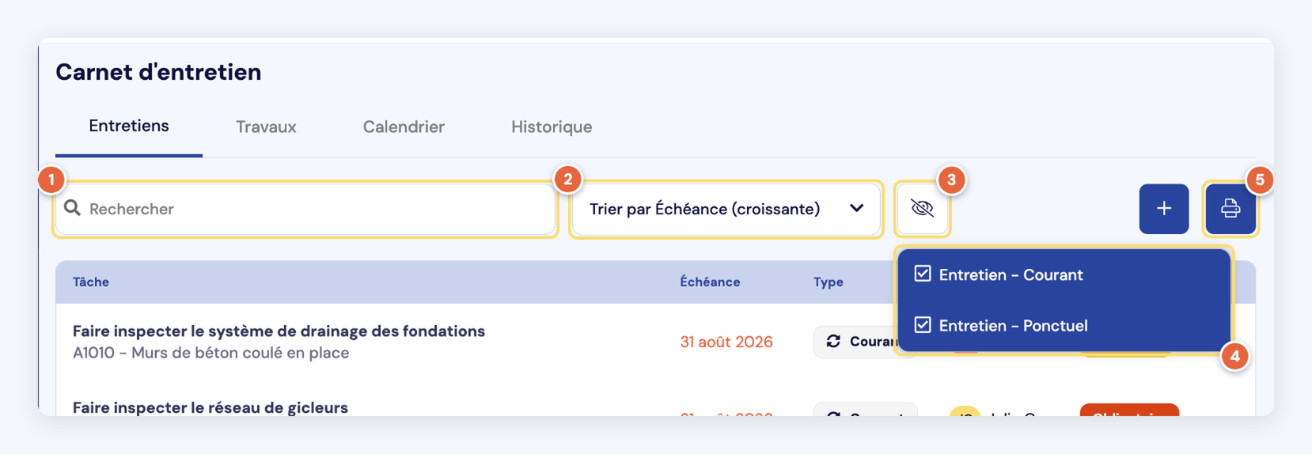Click the Type column header
Screen dimensions: 1312x454
(828, 282)
